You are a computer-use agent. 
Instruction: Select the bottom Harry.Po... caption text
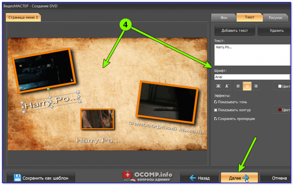pos(98,141)
